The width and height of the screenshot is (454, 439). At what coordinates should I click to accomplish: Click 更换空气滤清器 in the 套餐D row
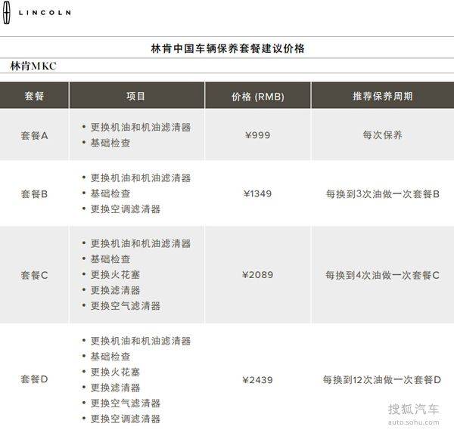click(x=126, y=403)
